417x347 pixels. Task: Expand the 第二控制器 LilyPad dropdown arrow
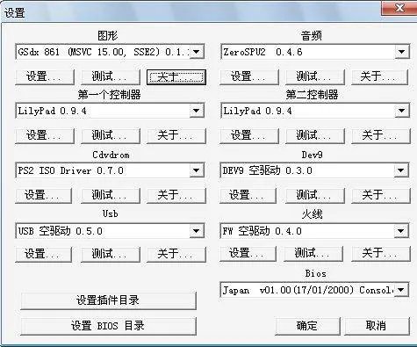tap(401, 111)
